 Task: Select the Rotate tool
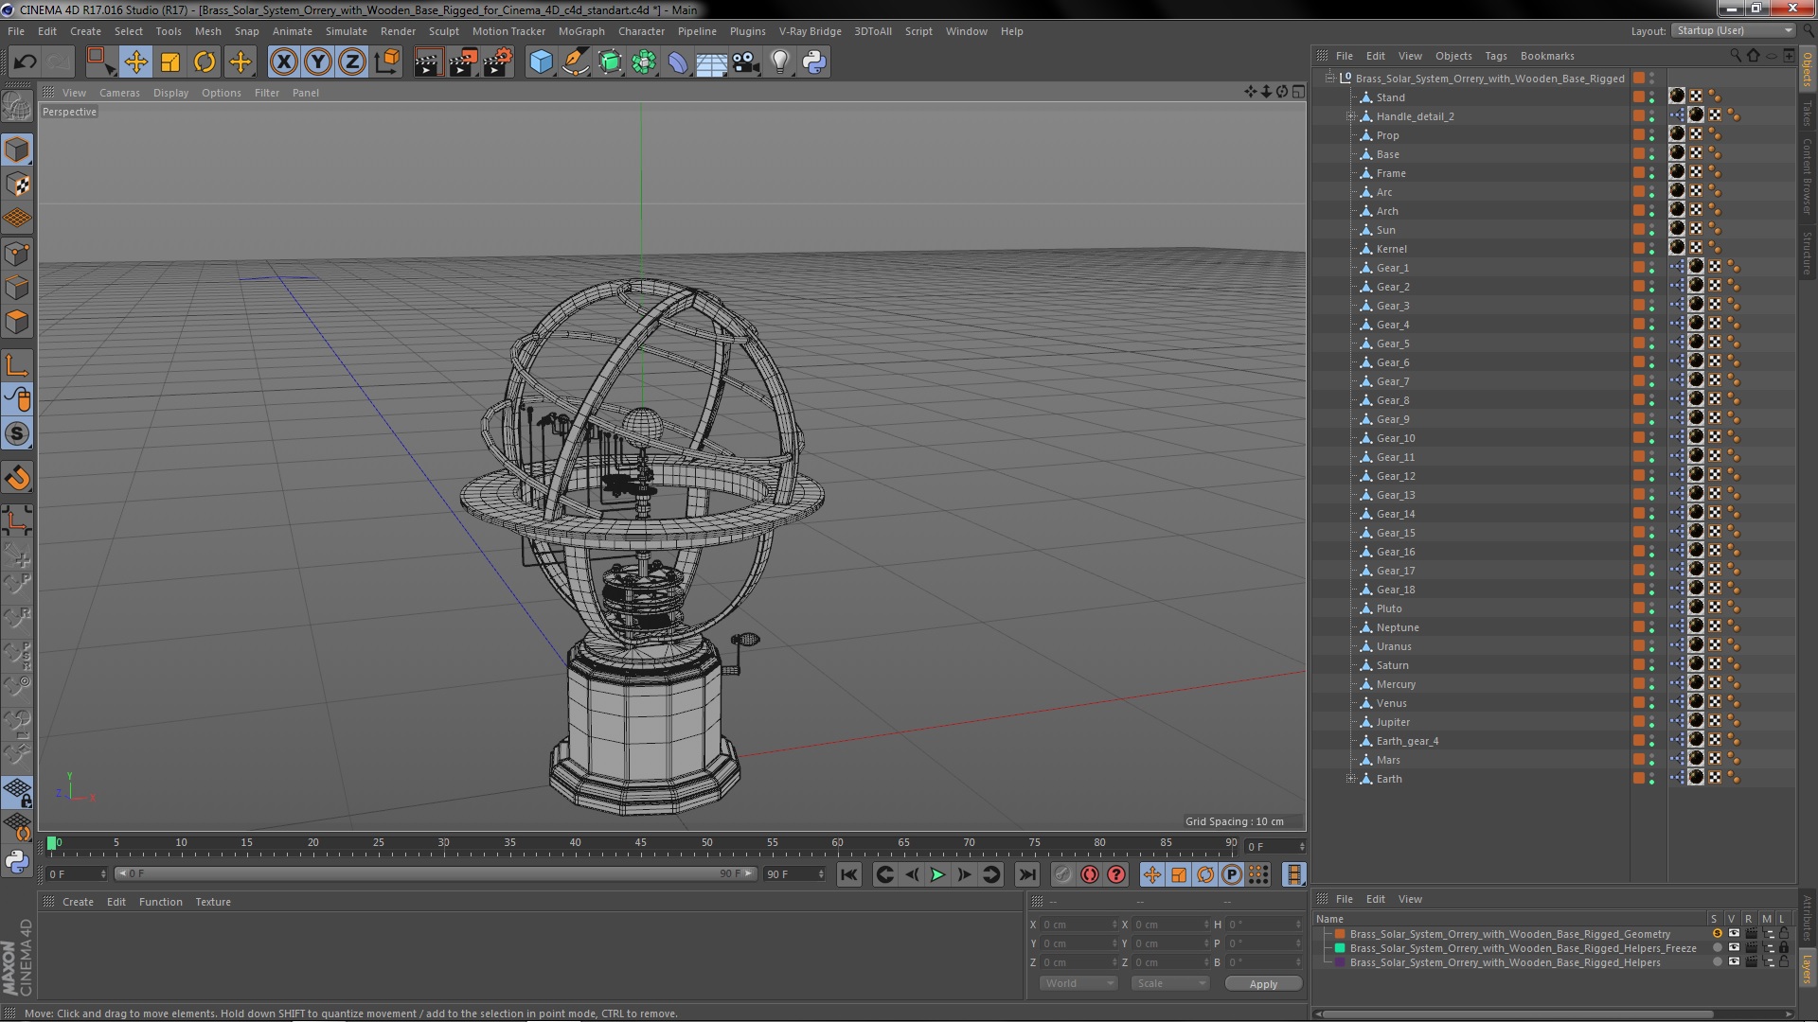[x=205, y=62]
